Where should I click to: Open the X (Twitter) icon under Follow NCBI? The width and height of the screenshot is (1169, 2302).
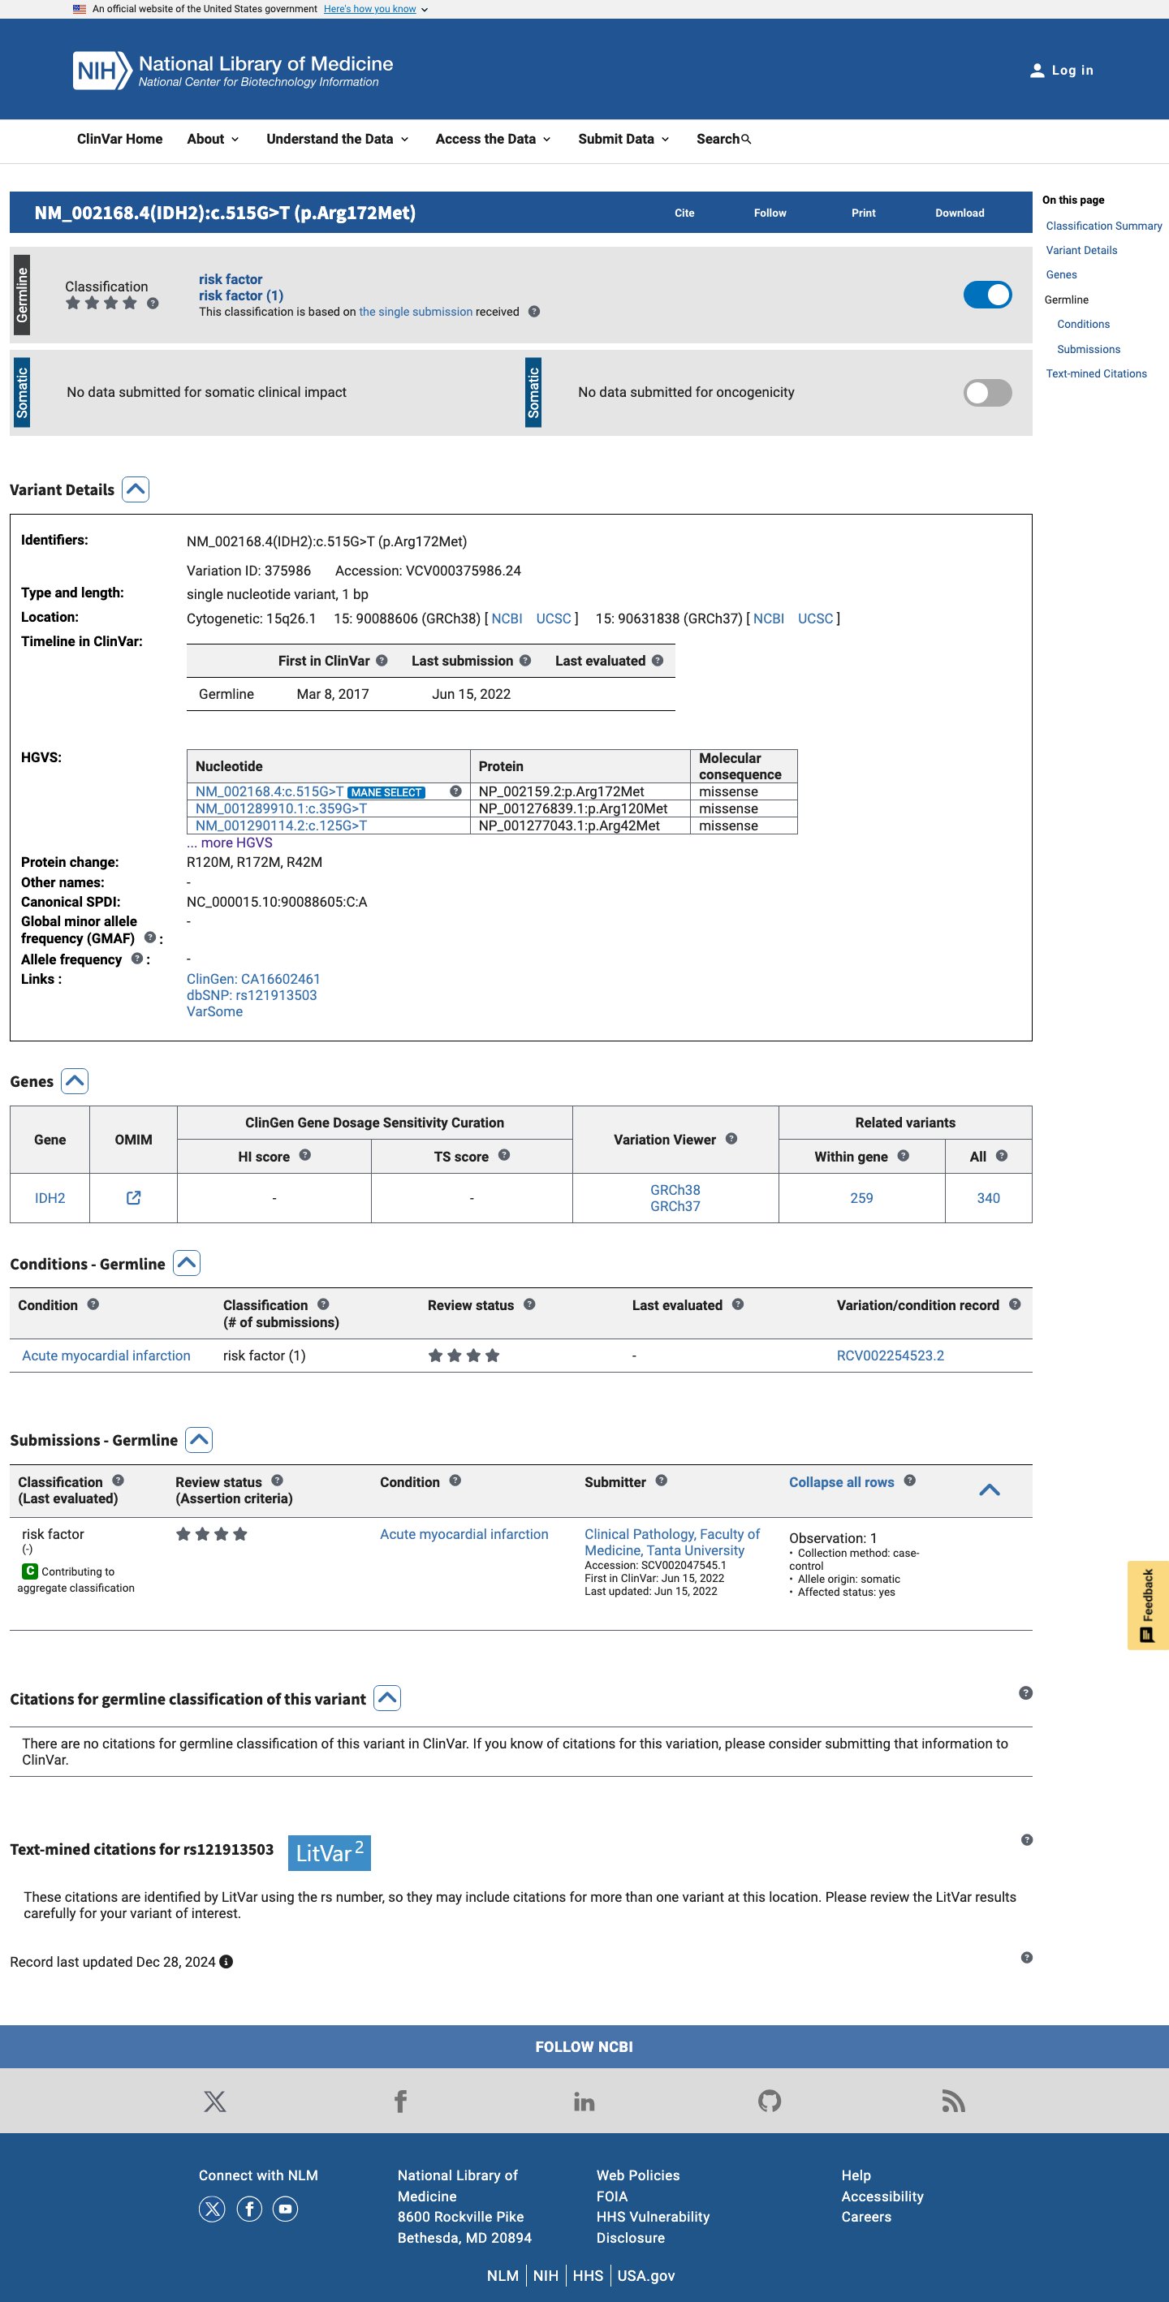(214, 2101)
